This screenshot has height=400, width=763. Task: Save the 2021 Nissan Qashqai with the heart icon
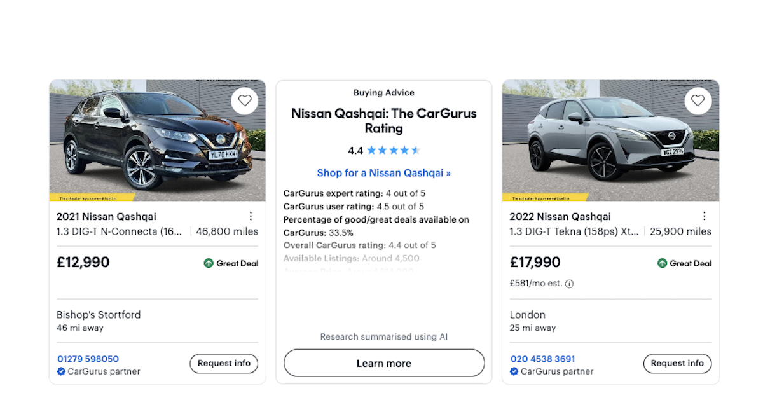click(x=245, y=100)
